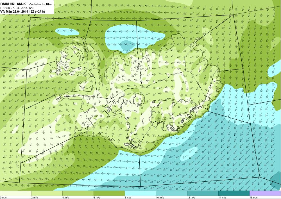Screen dimensions: 281x199
Task: Click the purple legend swatch above 16 m/s
Action: coord(265,193)
